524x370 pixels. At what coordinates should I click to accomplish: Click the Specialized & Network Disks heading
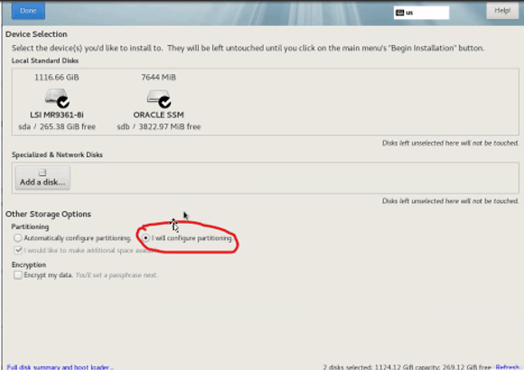coord(57,154)
